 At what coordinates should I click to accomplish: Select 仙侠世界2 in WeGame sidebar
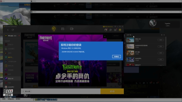tap(12, 87)
